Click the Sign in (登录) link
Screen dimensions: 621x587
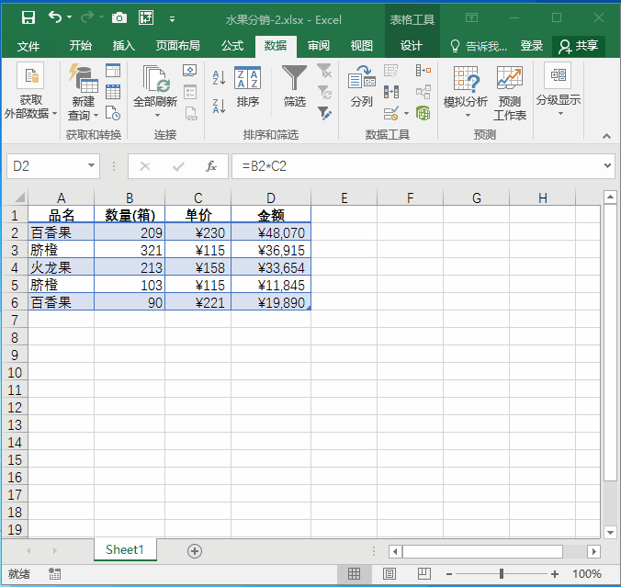pyautogui.click(x=531, y=46)
